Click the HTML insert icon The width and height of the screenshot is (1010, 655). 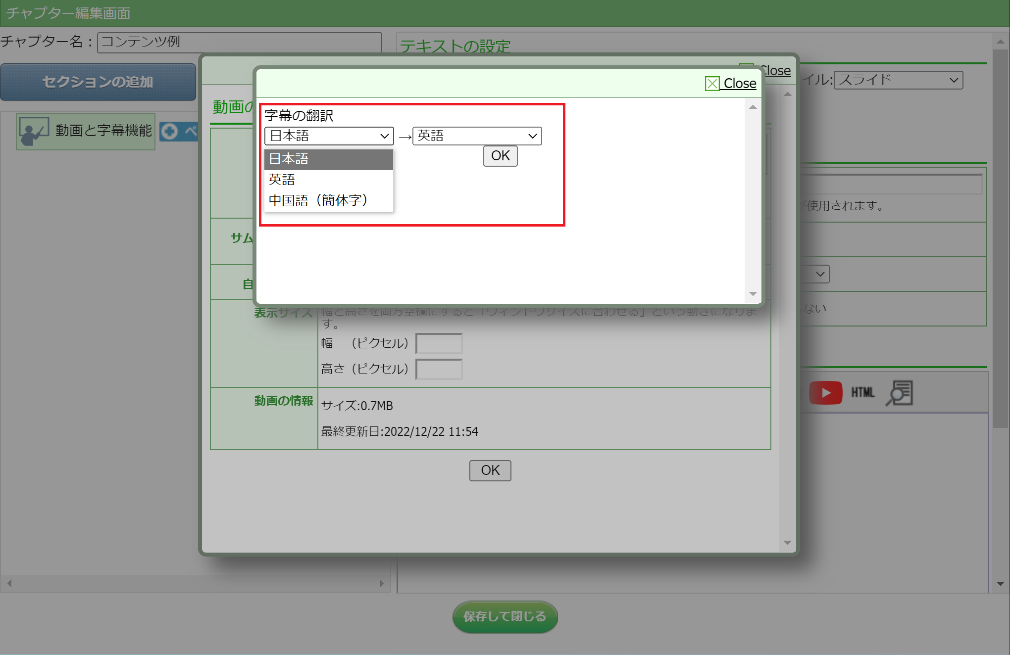click(863, 393)
